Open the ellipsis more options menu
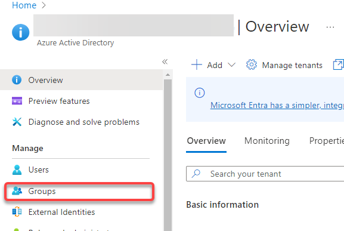The height and width of the screenshot is (231, 344). click(330, 27)
